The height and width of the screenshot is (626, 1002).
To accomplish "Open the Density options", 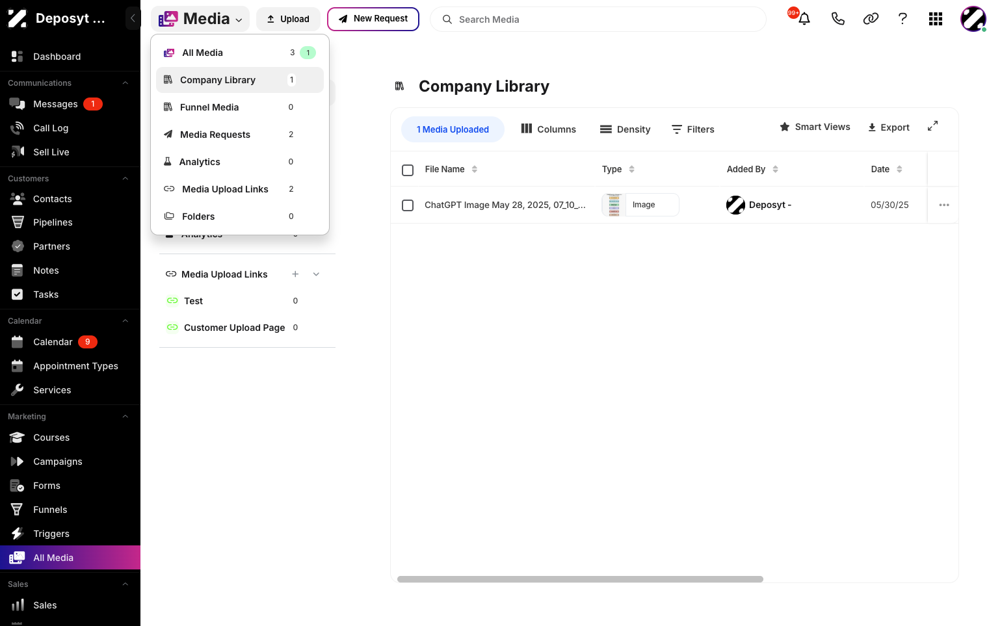I will (x=625, y=129).
